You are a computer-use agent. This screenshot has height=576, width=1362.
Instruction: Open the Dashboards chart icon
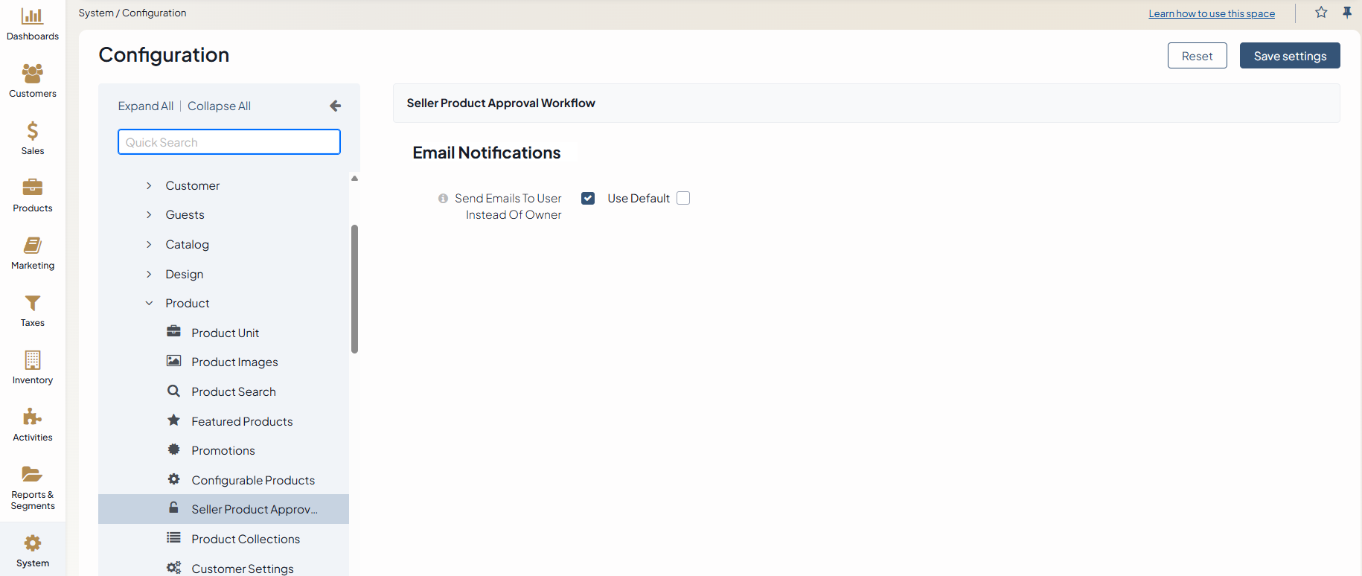point(32,16)
